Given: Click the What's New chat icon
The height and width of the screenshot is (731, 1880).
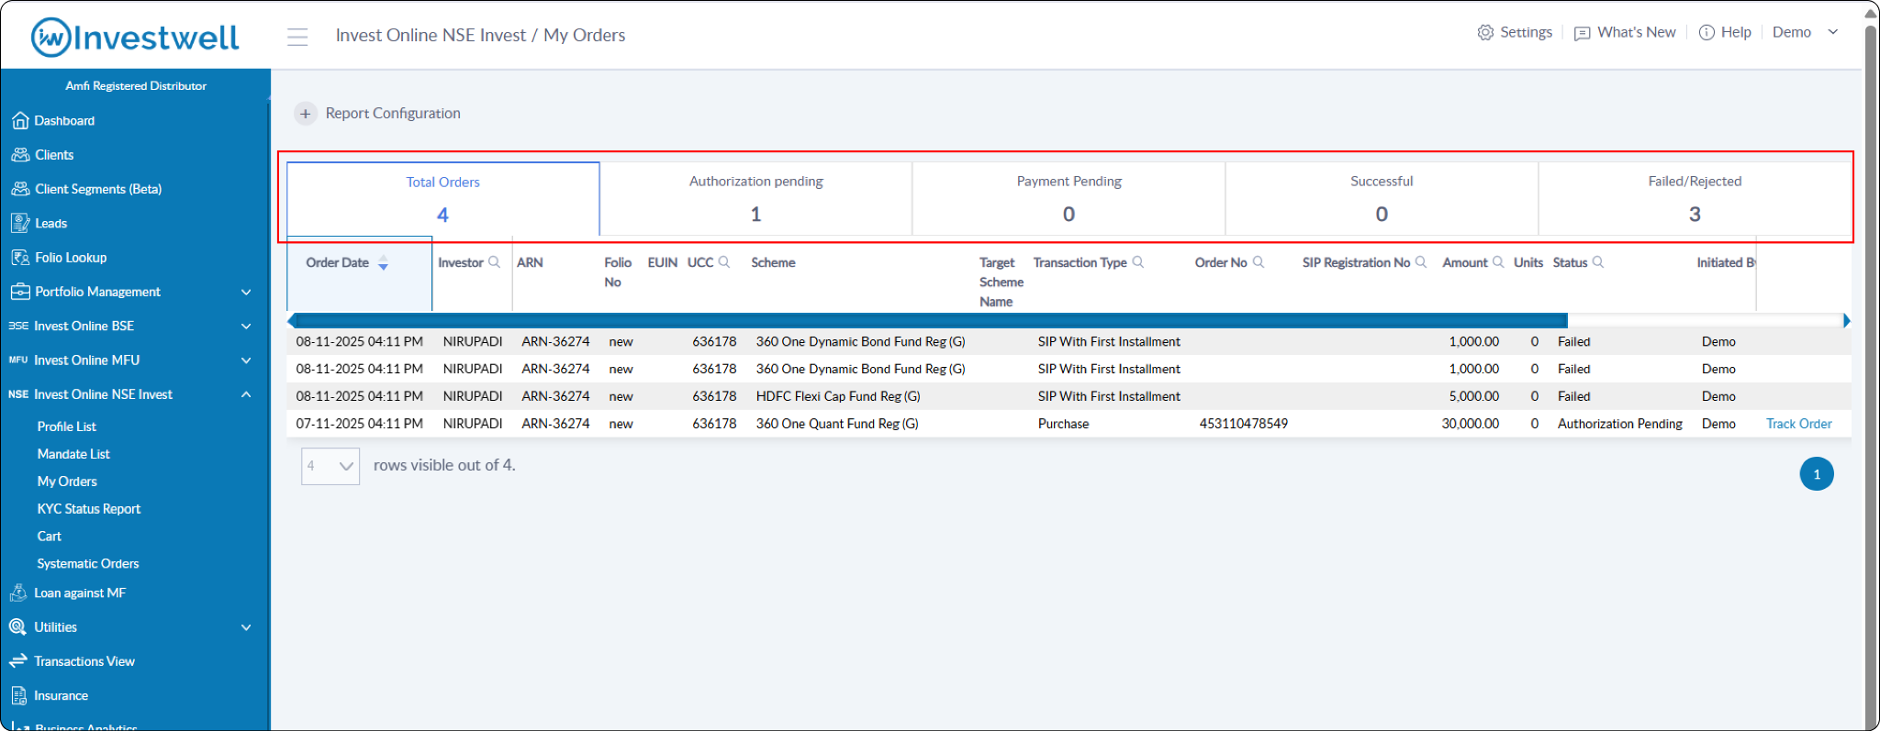Looking at the screenshot, I should [1583, 33].
